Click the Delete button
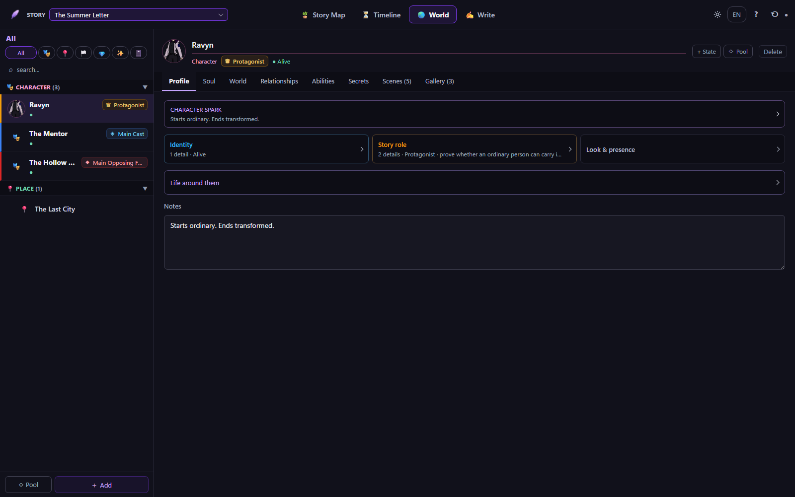Image resolution: width=795 pixels, height=497 pixels. 773,52
